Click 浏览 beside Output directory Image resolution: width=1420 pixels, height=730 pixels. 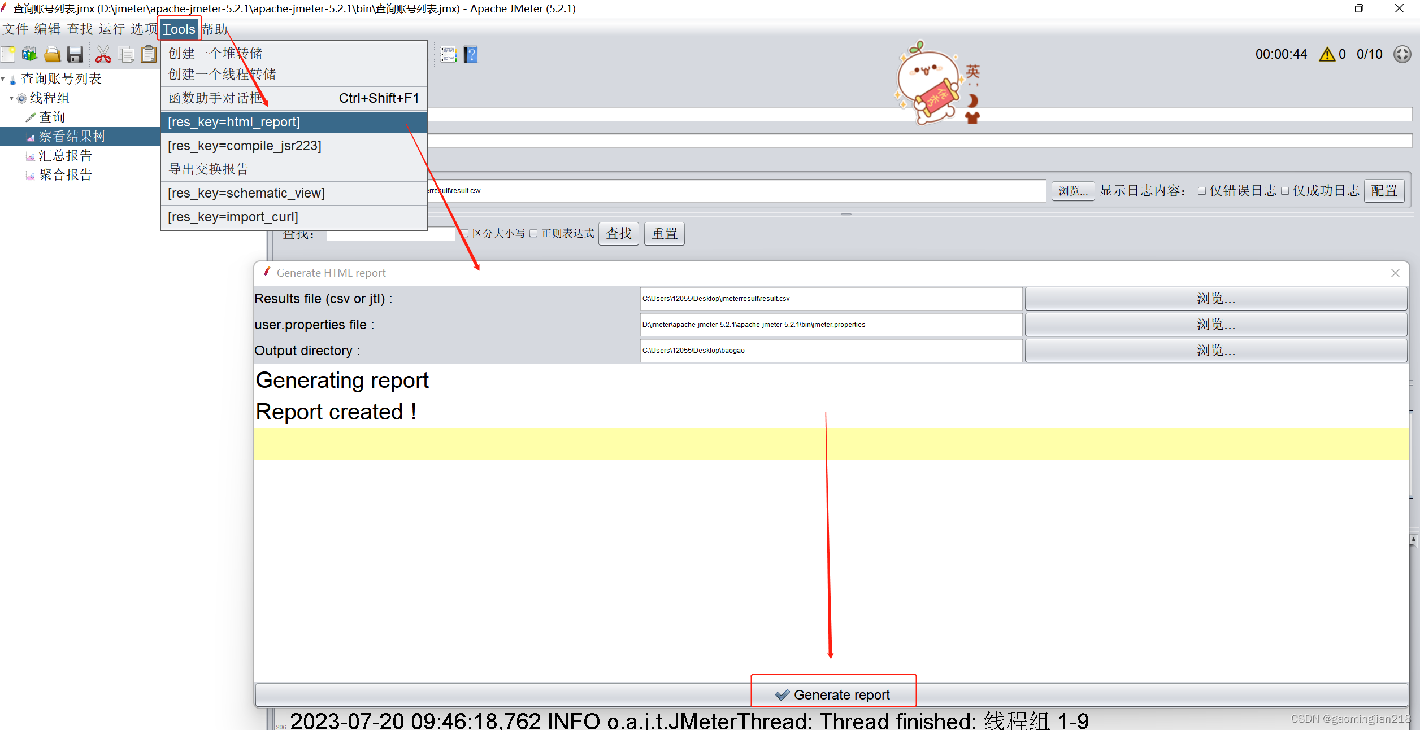(x=1215, y=351)
